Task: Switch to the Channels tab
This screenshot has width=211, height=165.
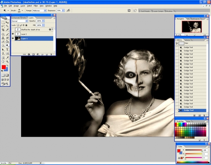Action: [16, 18]
